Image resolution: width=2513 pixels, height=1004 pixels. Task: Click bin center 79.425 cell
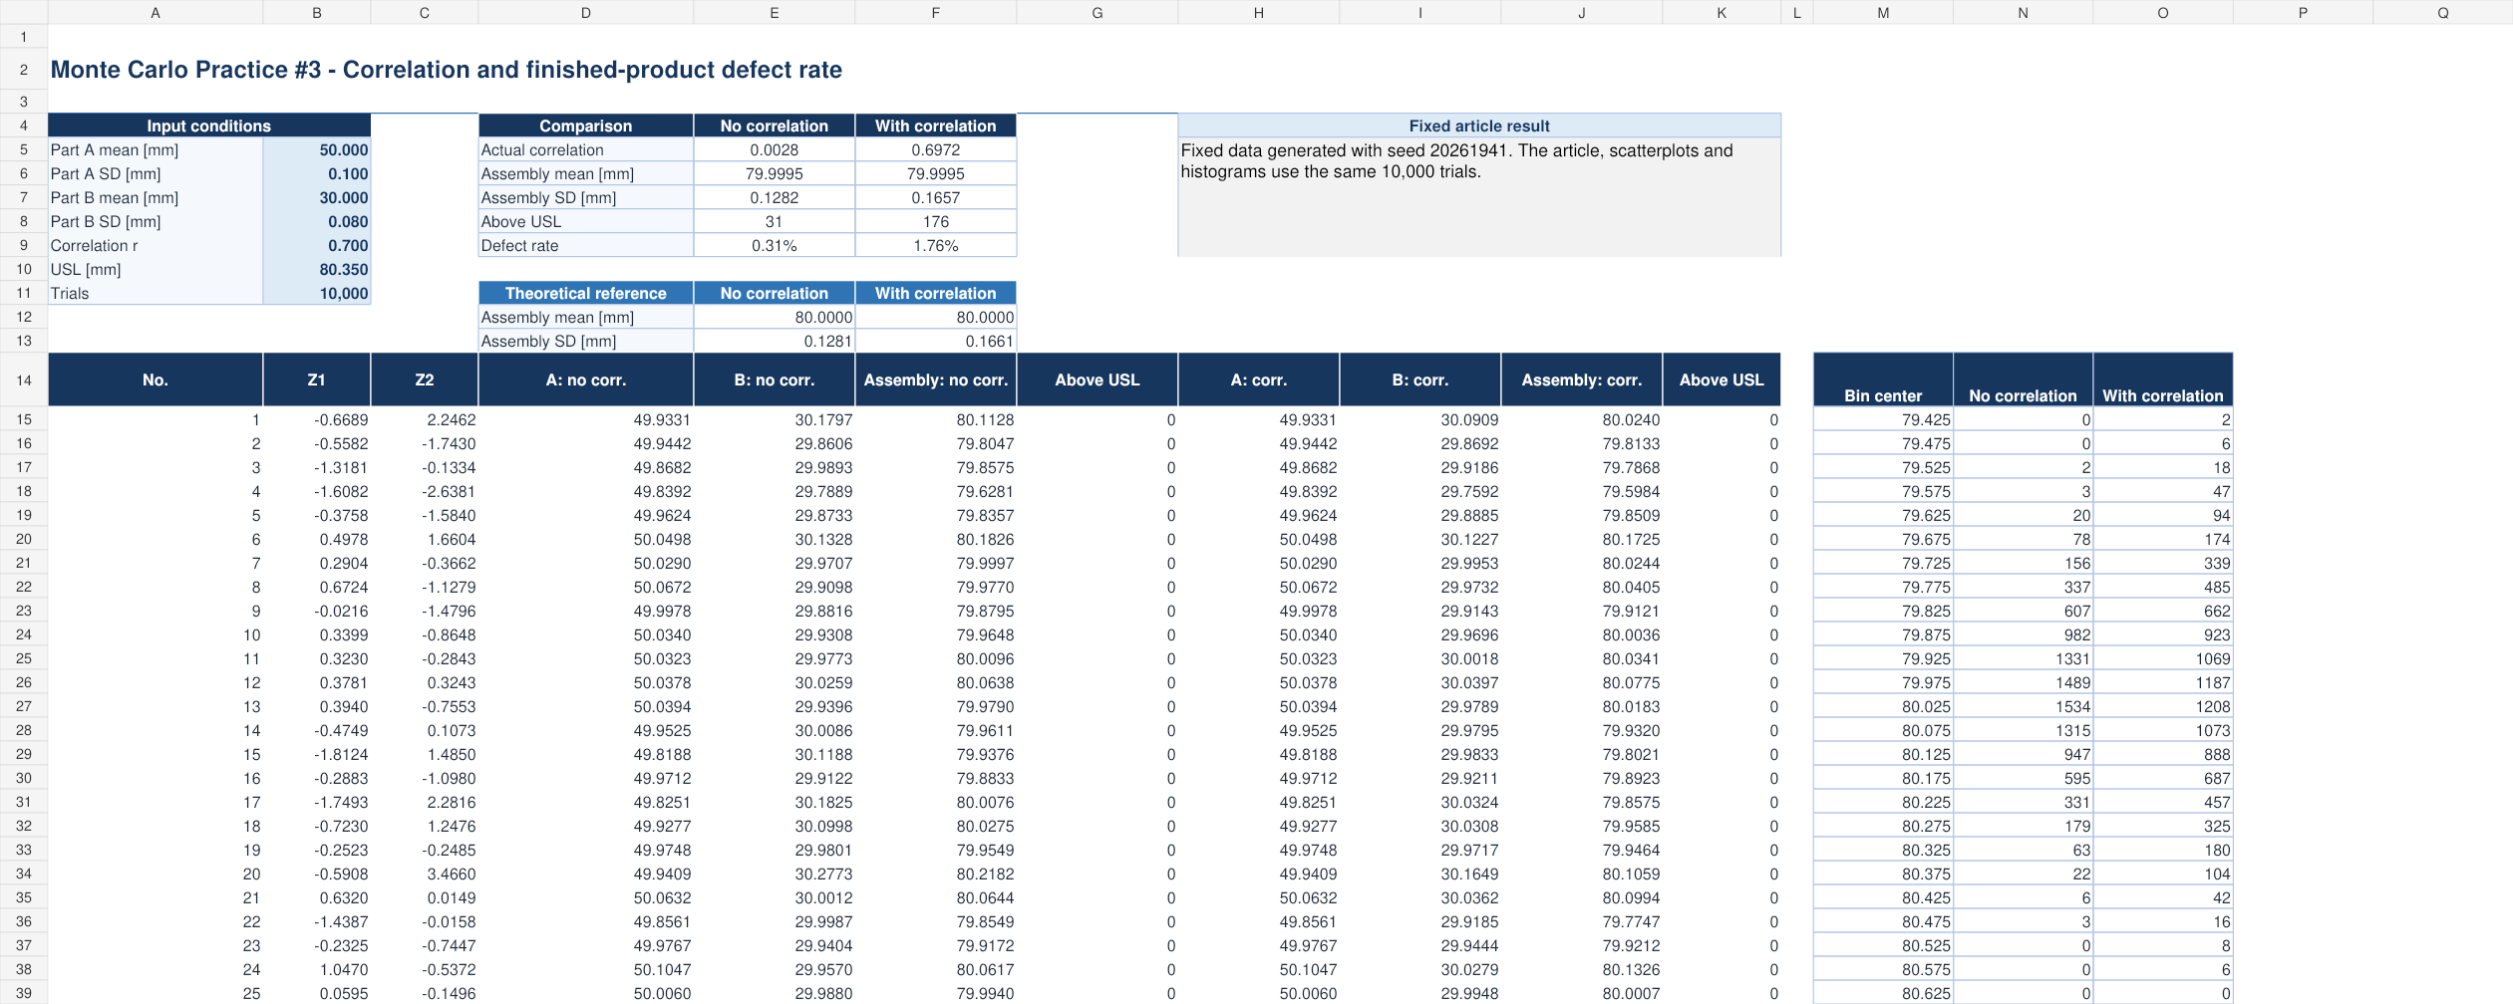(1883, 419)
